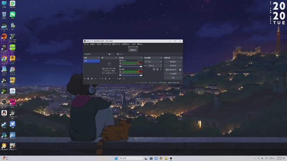
Task: Add a new scene with the Scenes plus icon
Action: click(x=85, y=79)
